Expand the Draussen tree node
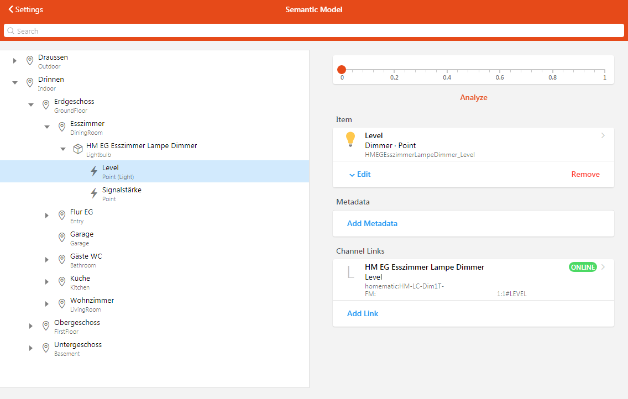Viewport: 628px width, 399px height. coord(15,61)
